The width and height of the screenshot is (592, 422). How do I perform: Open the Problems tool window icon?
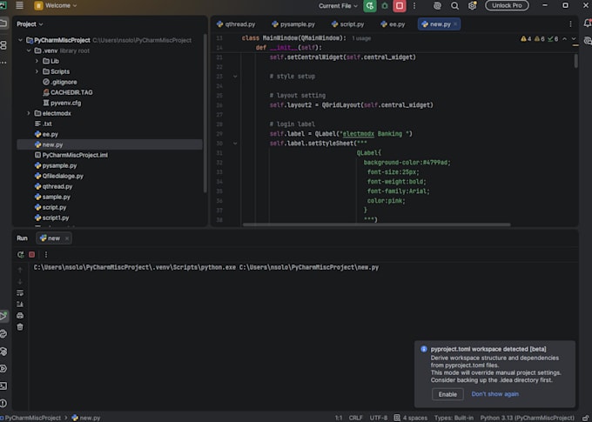(3, 403)
